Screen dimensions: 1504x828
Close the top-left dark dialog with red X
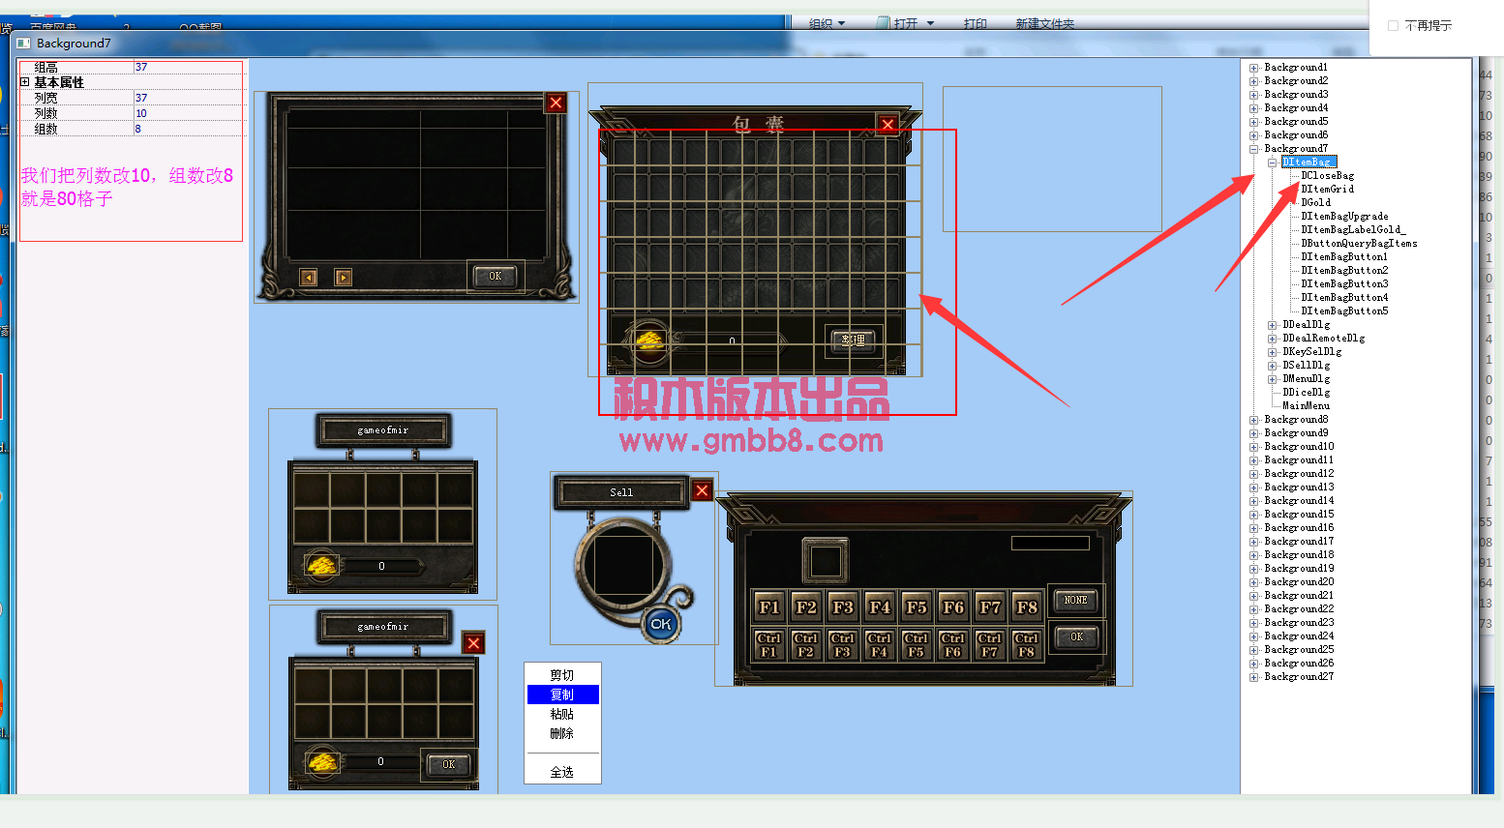pyautogui.click(x=556, y=103)
